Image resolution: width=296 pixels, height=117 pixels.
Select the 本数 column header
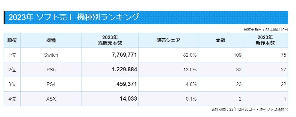point(221,40)
